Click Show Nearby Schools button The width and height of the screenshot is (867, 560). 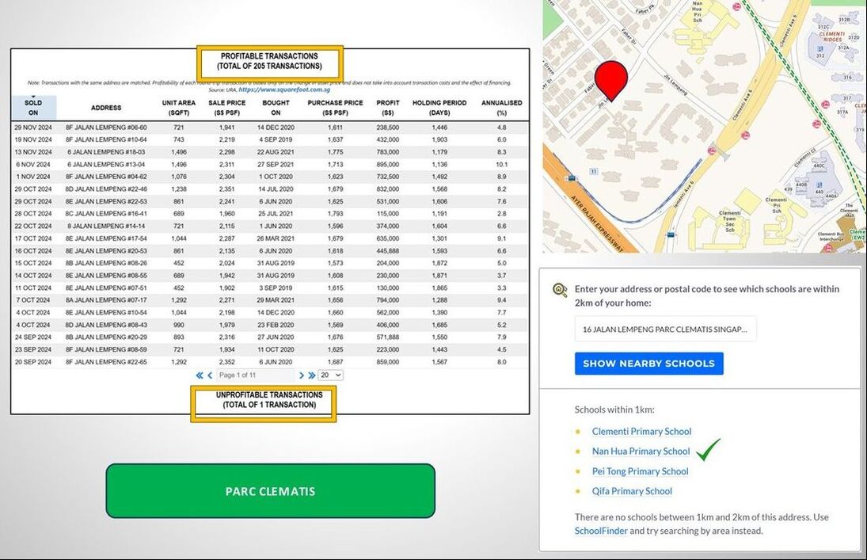point(648,364)
